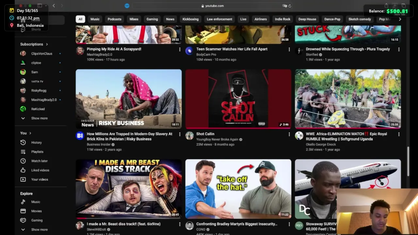This screenshot has width=418, height=235.
Task: Click BodyCam Pro channel avatar
Action: coord(189,51)
